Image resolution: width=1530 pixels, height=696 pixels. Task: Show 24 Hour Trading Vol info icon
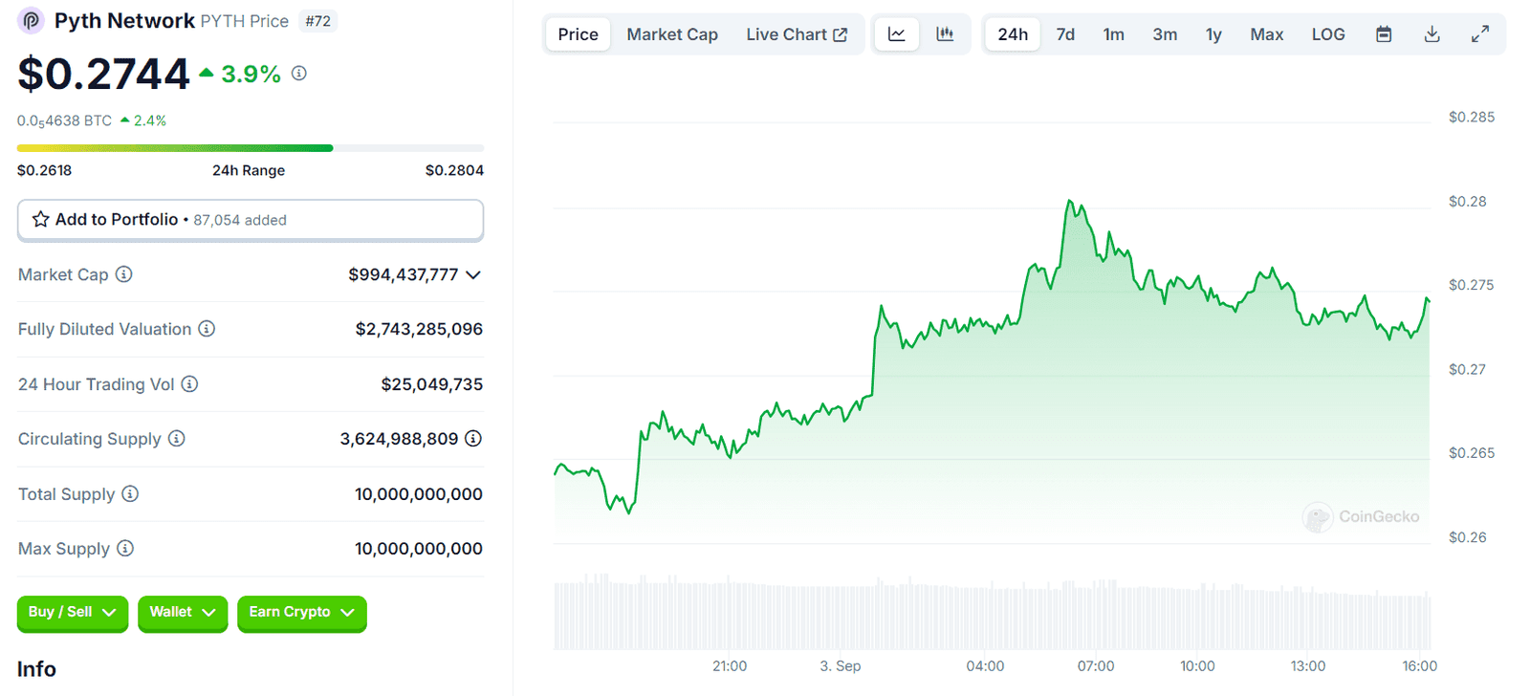tap(189, 384)
